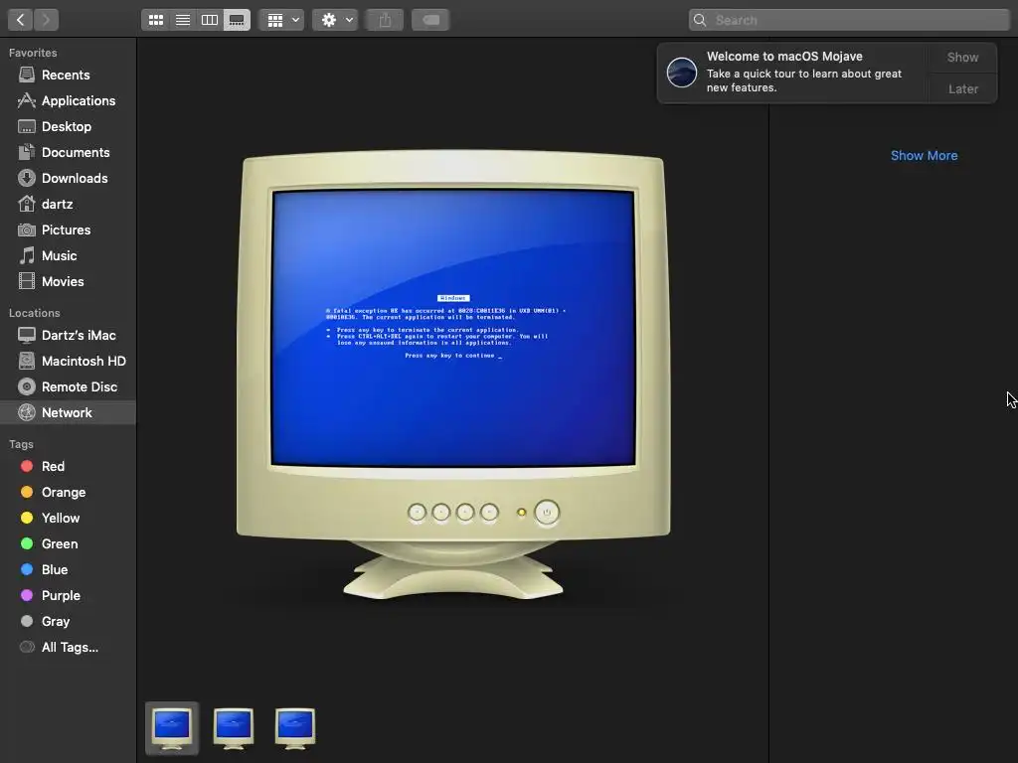Filter by the Orange tag

pyautogui.click(x=69, y=493)
